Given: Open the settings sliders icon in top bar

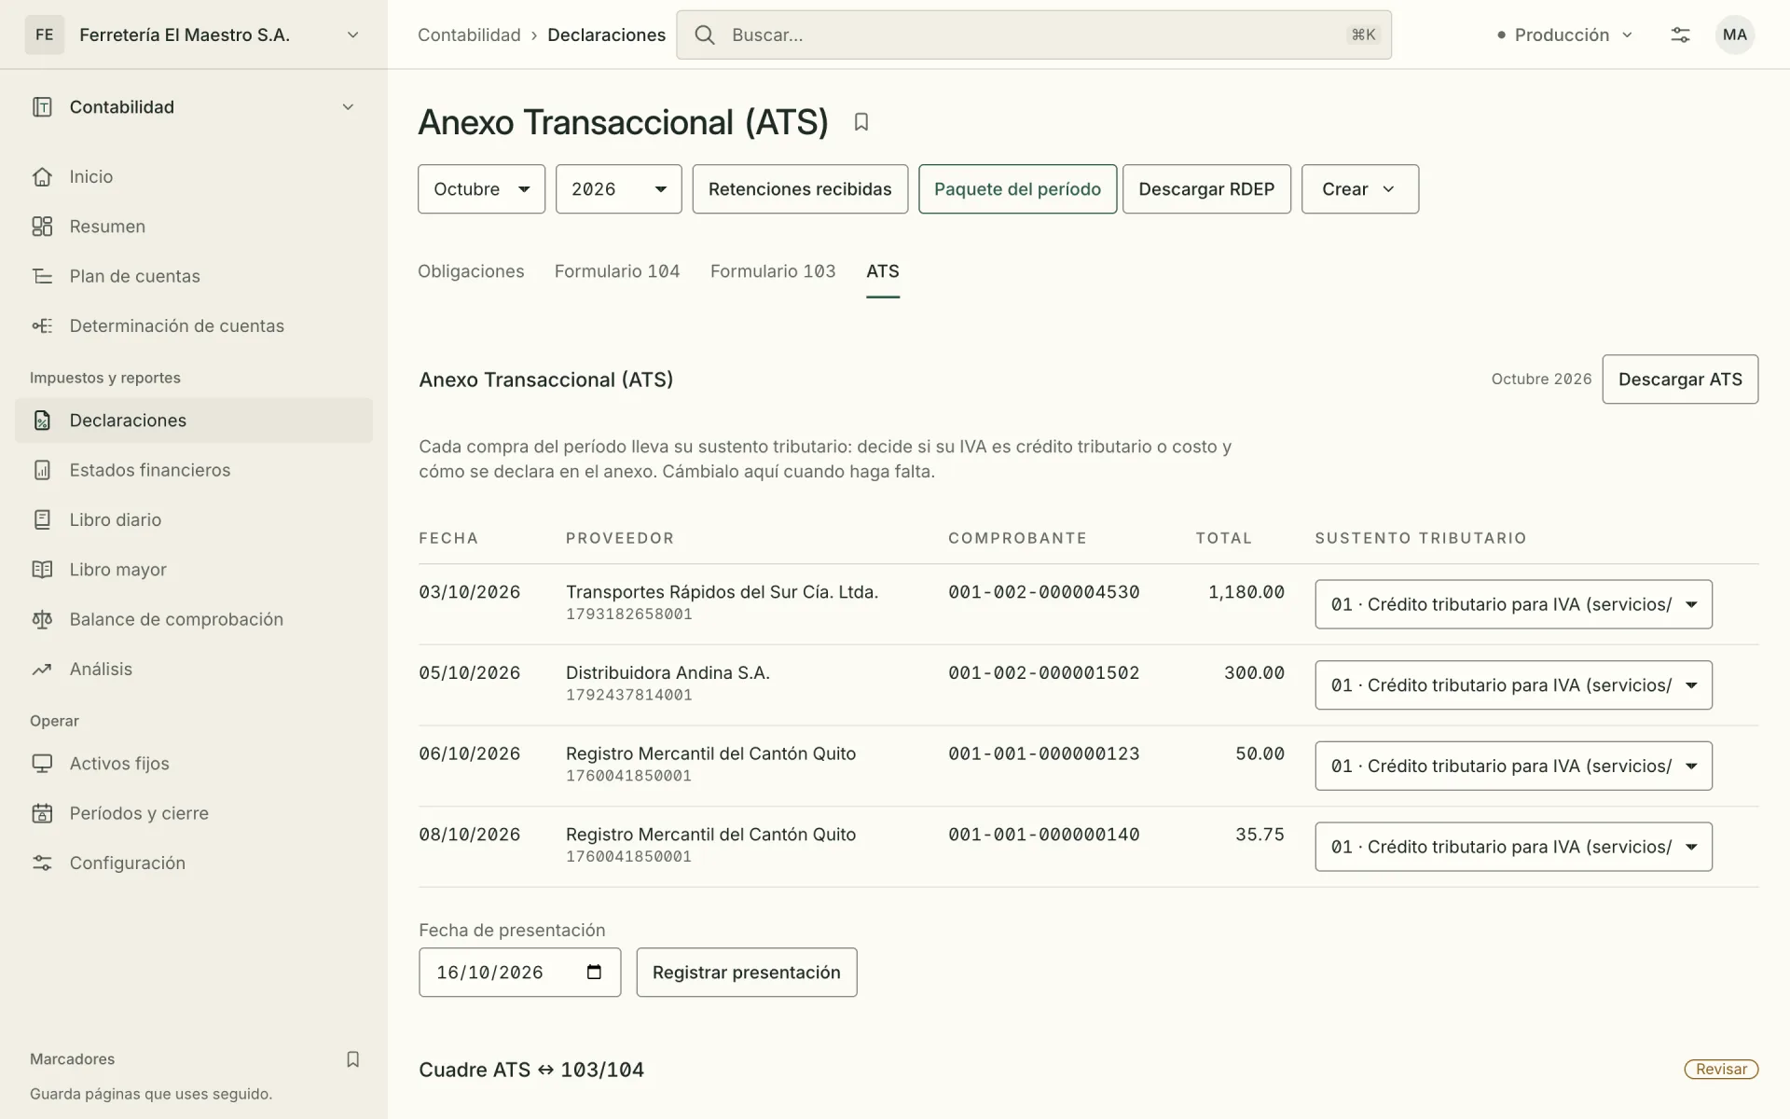Looking at the screenshot, I should 1680,35.
